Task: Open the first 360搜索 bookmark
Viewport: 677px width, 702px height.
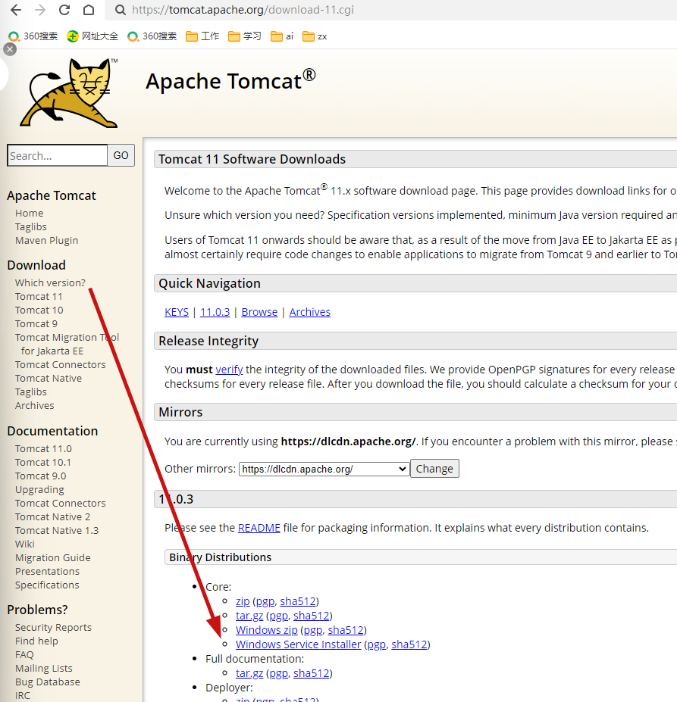Action: tap(33, 36)
